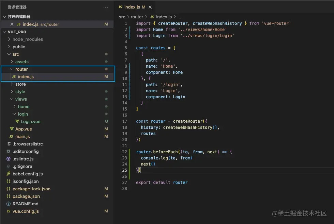Collapse the VUE_PRO project section
Screen dimensions: 334x224
pos(4,32)
